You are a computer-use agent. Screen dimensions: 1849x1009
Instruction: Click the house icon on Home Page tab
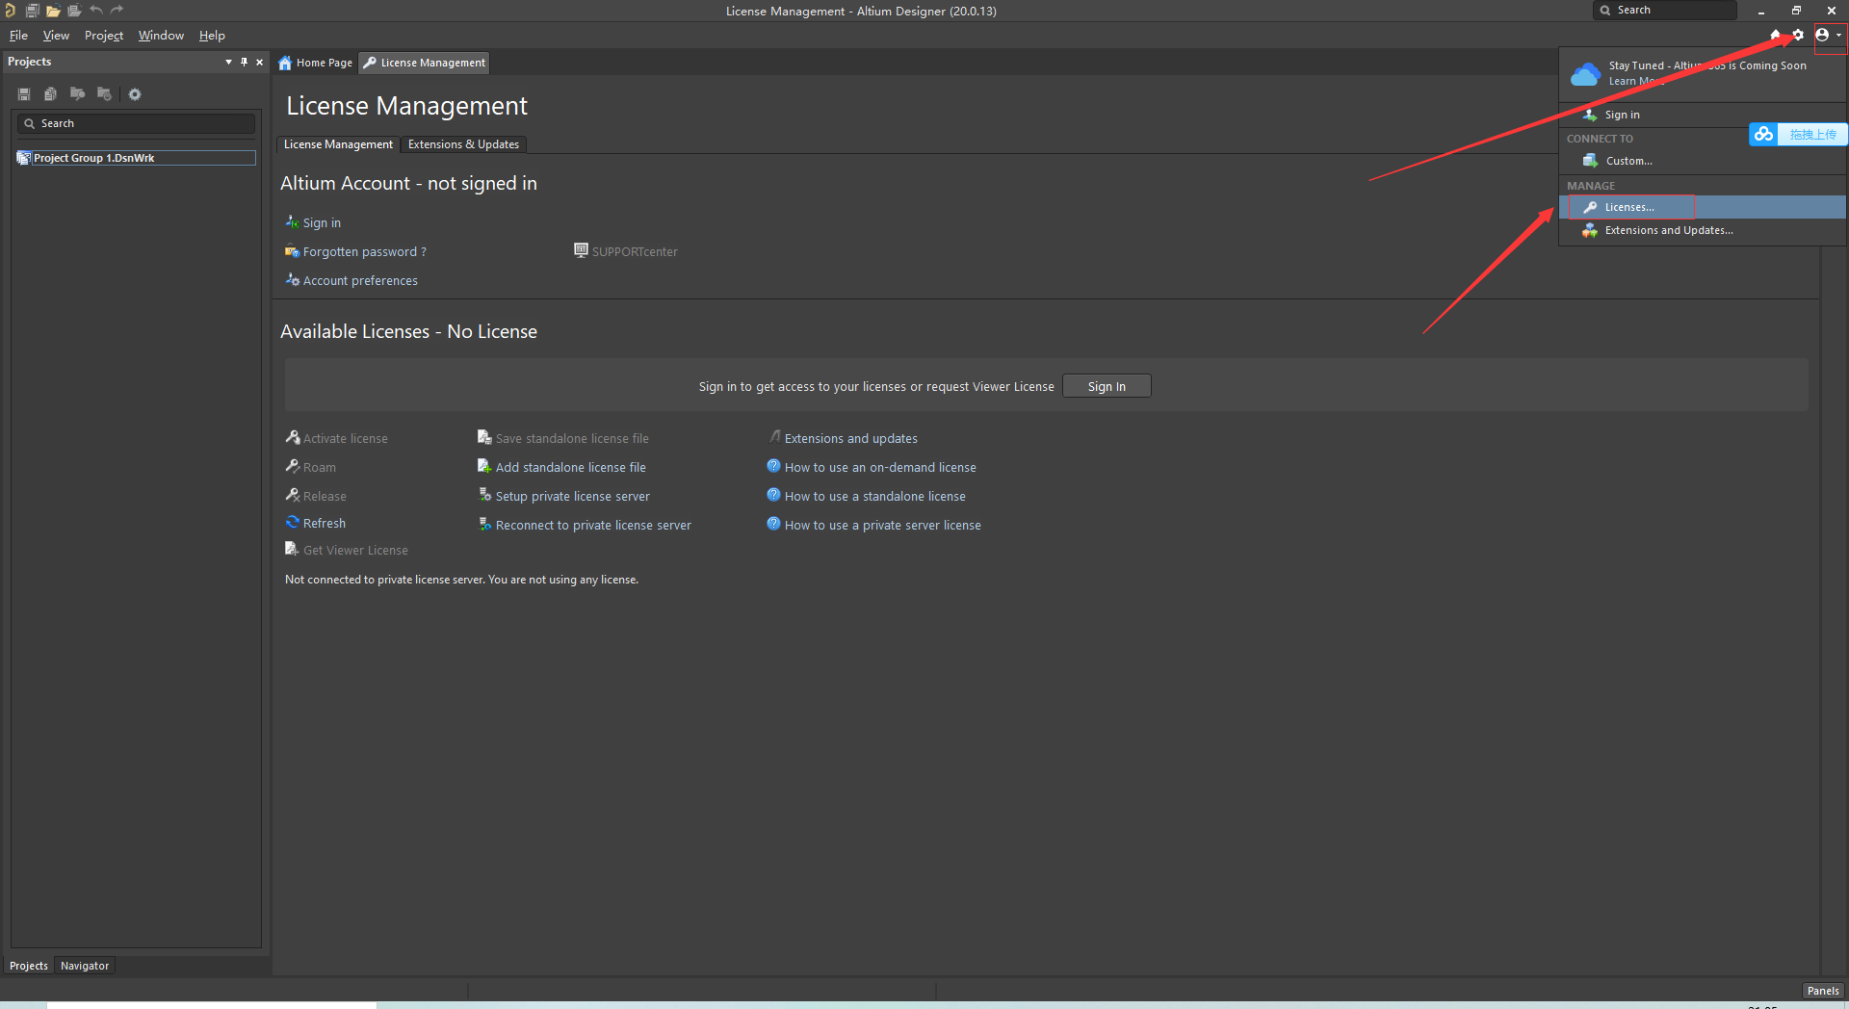tap(285, 63)
